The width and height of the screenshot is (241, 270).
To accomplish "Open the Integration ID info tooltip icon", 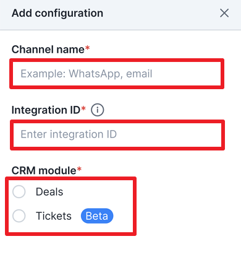I will [x=98, y=110].
